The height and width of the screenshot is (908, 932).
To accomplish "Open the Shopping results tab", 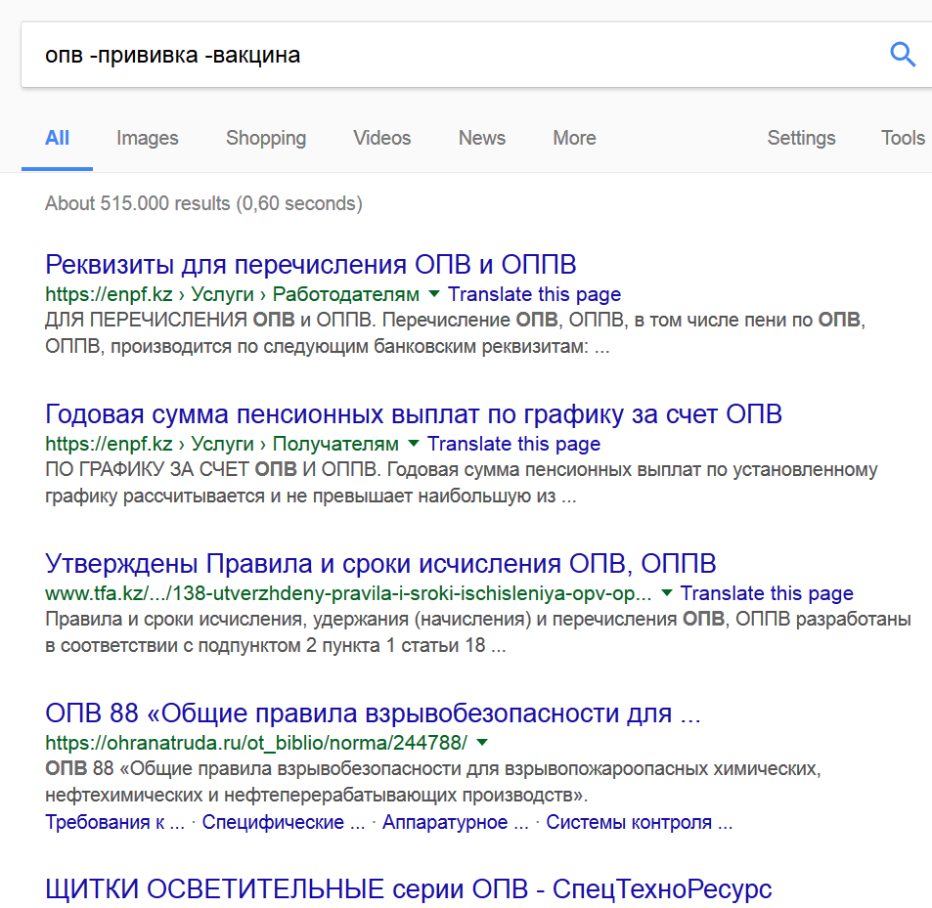I will 266,138.
